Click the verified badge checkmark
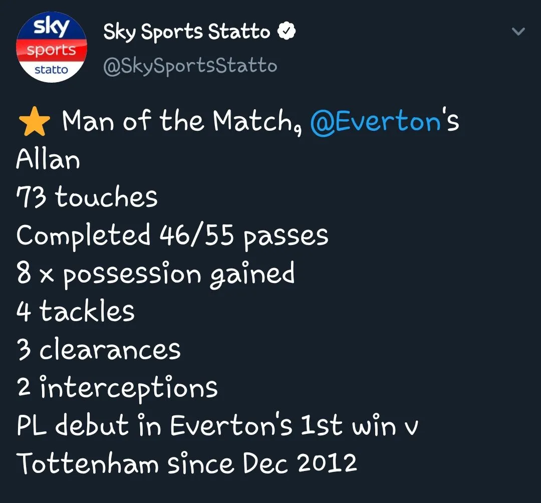 pyautogui.click(x=286, y=32)
